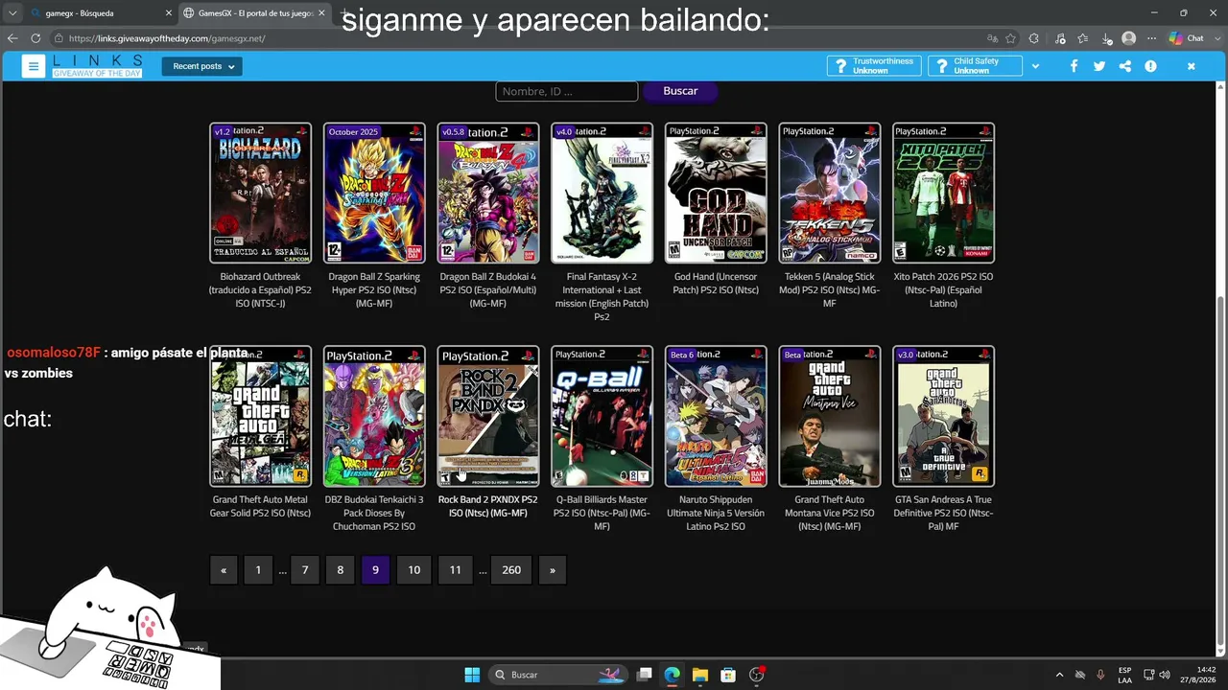Share page on Facebook
The height and width of the screenshot is (690, 1228).
tap(1074, 66)
